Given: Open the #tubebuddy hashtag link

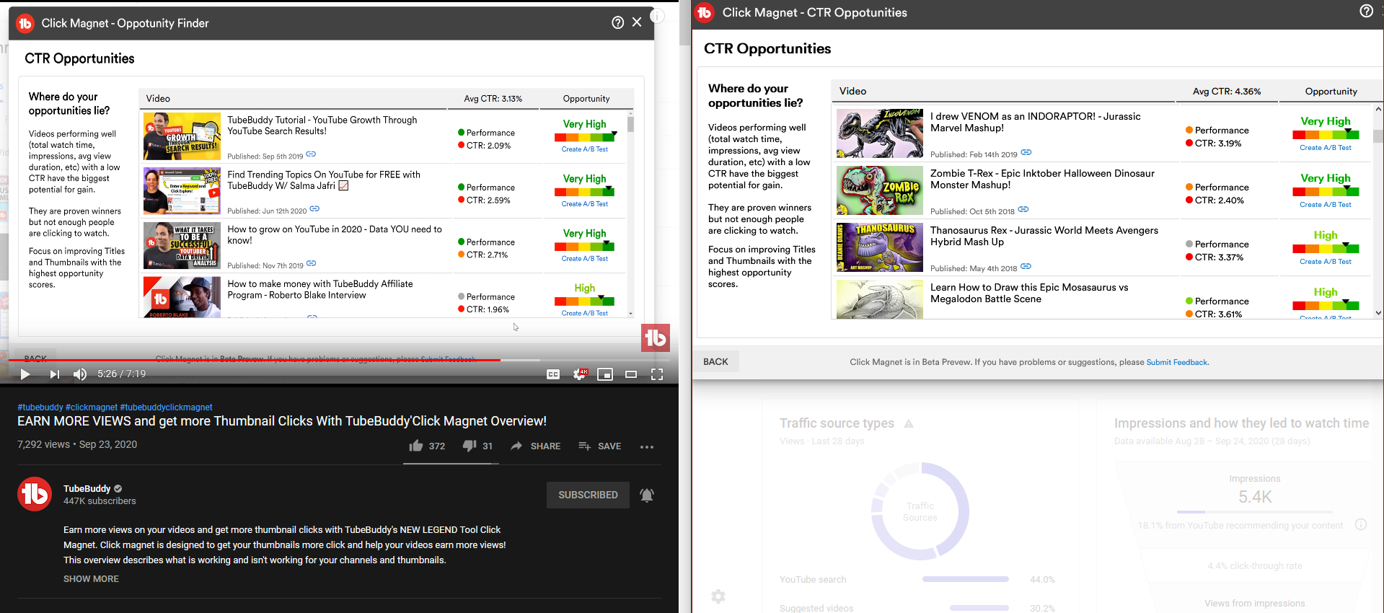Looking at the screenshot, I should (40, 407).
